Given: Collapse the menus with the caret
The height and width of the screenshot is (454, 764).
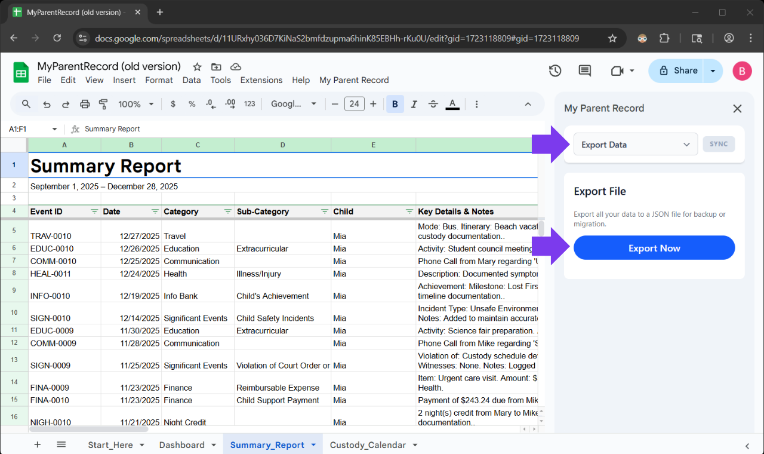Looking at the screenshot, I should tap(528, 104).
